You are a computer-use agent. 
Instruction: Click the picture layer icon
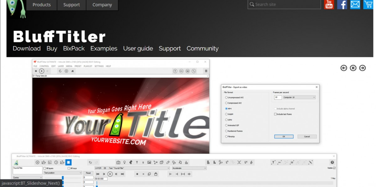149,163
